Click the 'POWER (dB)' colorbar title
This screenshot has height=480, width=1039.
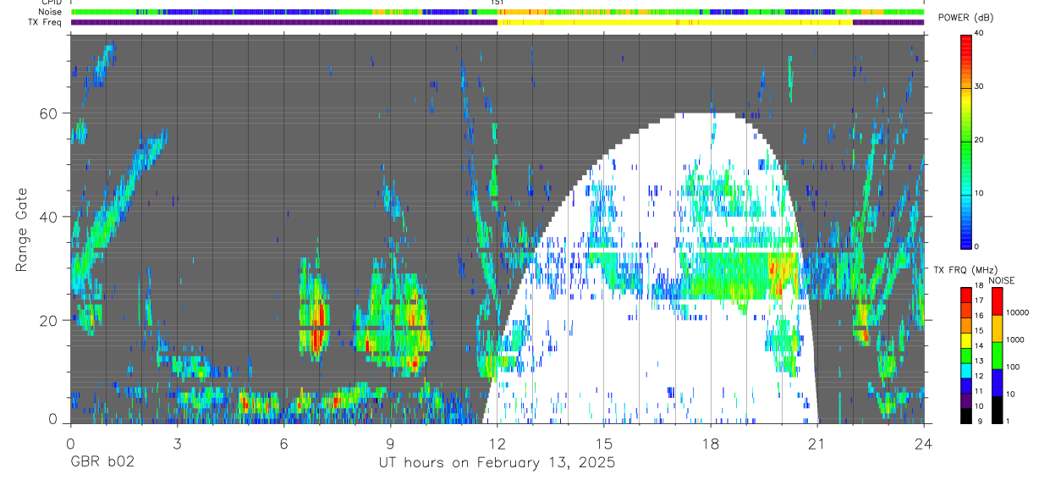[966, 18]
